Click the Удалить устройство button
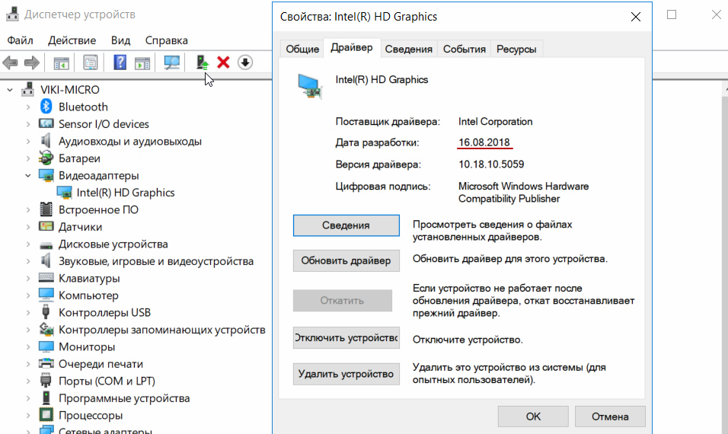 click(x=346, y=374)
